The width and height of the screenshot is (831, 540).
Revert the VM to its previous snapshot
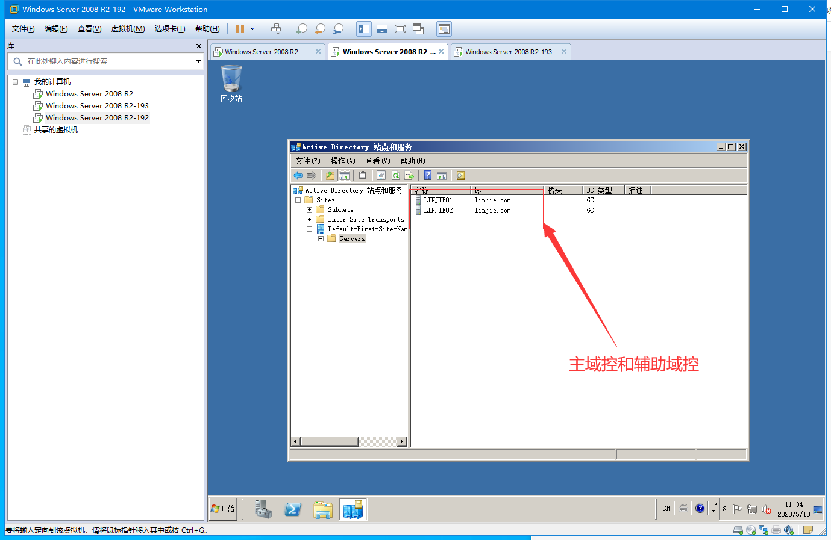pyautogui.click(x=320, y=29)
